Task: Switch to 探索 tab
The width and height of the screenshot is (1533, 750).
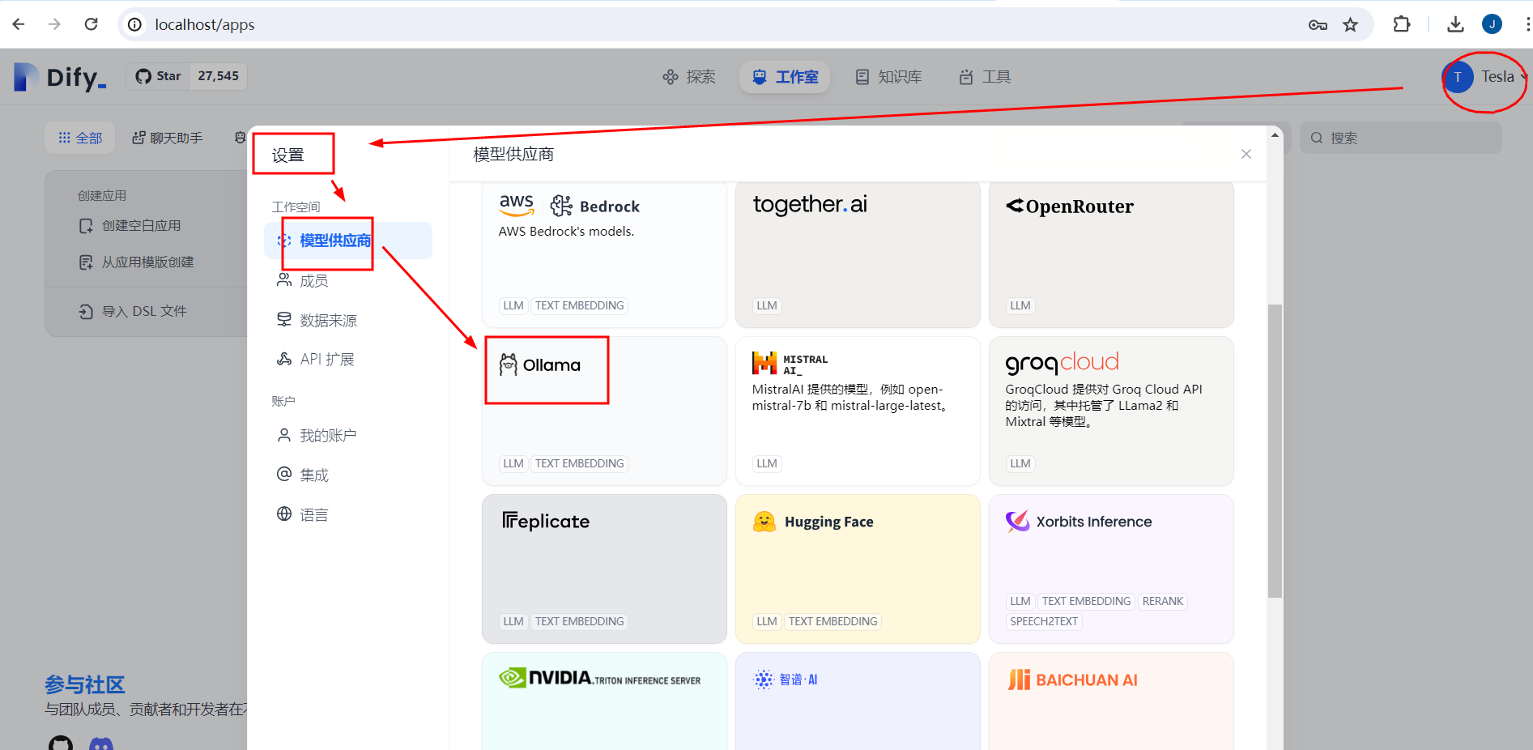Action: coord(689,77)
